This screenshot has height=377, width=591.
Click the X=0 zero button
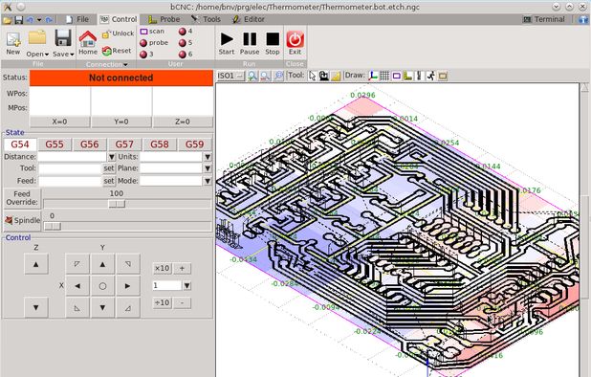[59, 122]
